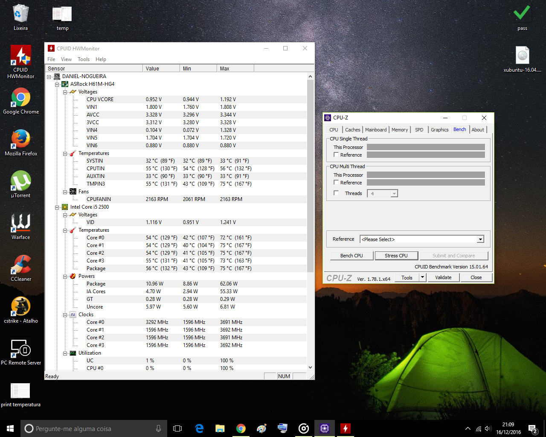Click the Cortana microphone icon
This screenshot has height=437, width=546.
(158, 428)
